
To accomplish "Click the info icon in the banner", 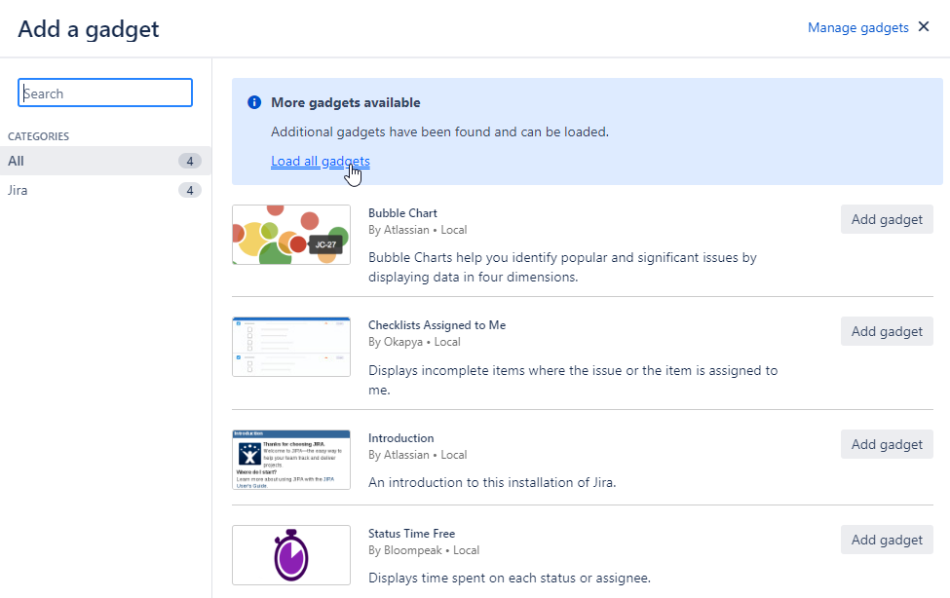I will coord(254,102).
